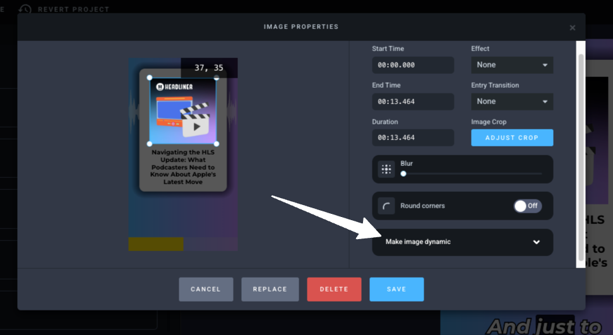The image size is (613, 335).
Task: Click play icon on image preview
Action: [197, 126]
